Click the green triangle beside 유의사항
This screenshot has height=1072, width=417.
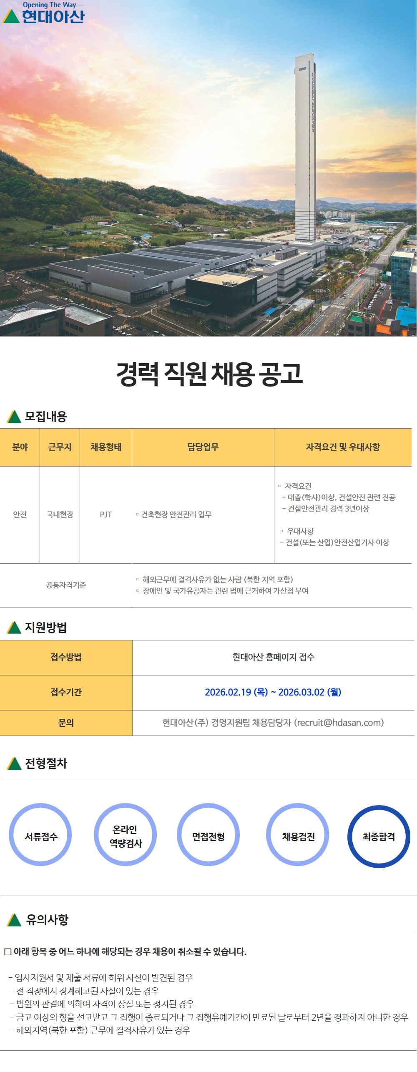point(14,920)
